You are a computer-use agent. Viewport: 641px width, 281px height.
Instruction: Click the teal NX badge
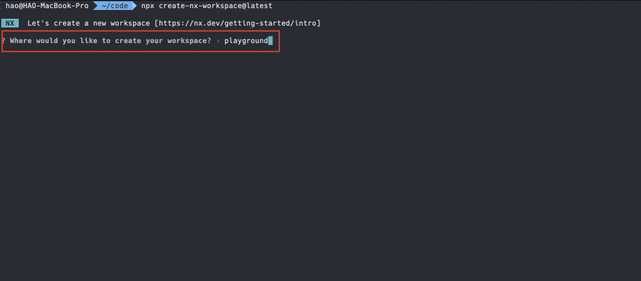tap(10, 23)
